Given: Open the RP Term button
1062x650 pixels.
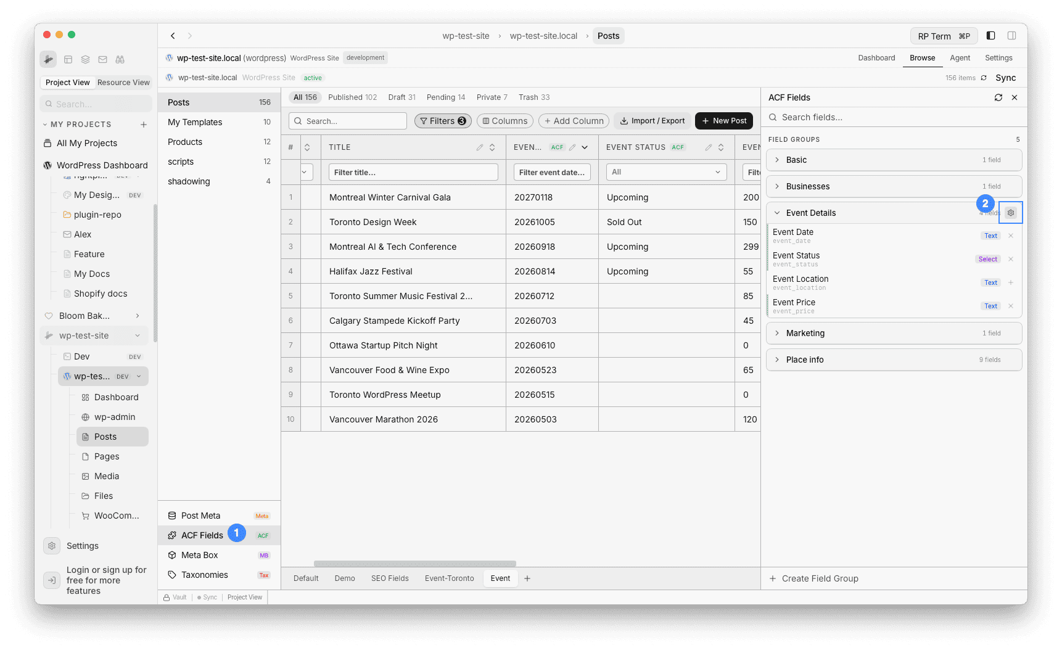Looking at the screenshot, I should click(944, 36).
